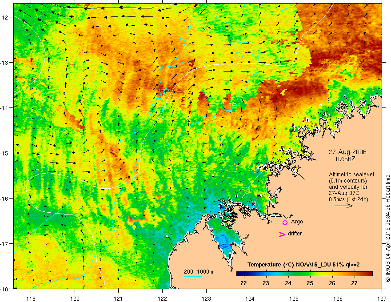Click longitude axis label 125
This screenshot has width=391, height=302.
click(294, 298)
